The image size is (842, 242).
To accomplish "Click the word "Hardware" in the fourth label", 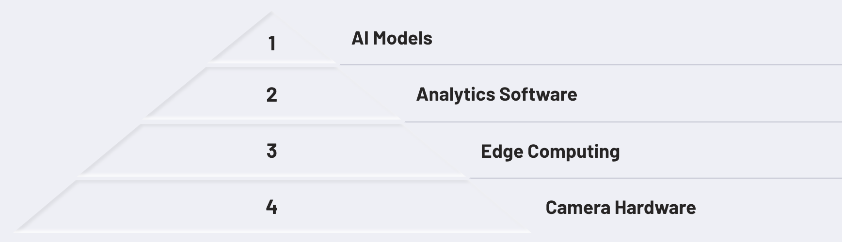I will pos(655,208).
